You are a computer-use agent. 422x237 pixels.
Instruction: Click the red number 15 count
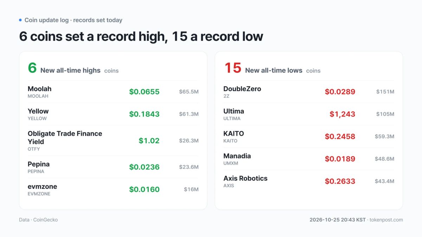[x=233, y=68]
